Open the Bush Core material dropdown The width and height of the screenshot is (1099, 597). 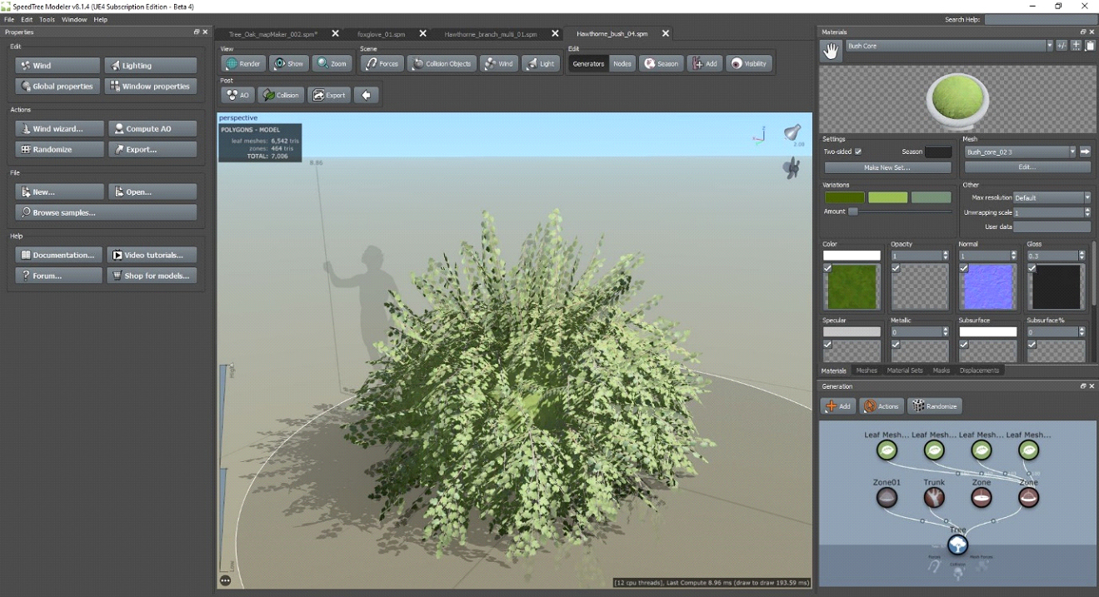[1049, 46]
